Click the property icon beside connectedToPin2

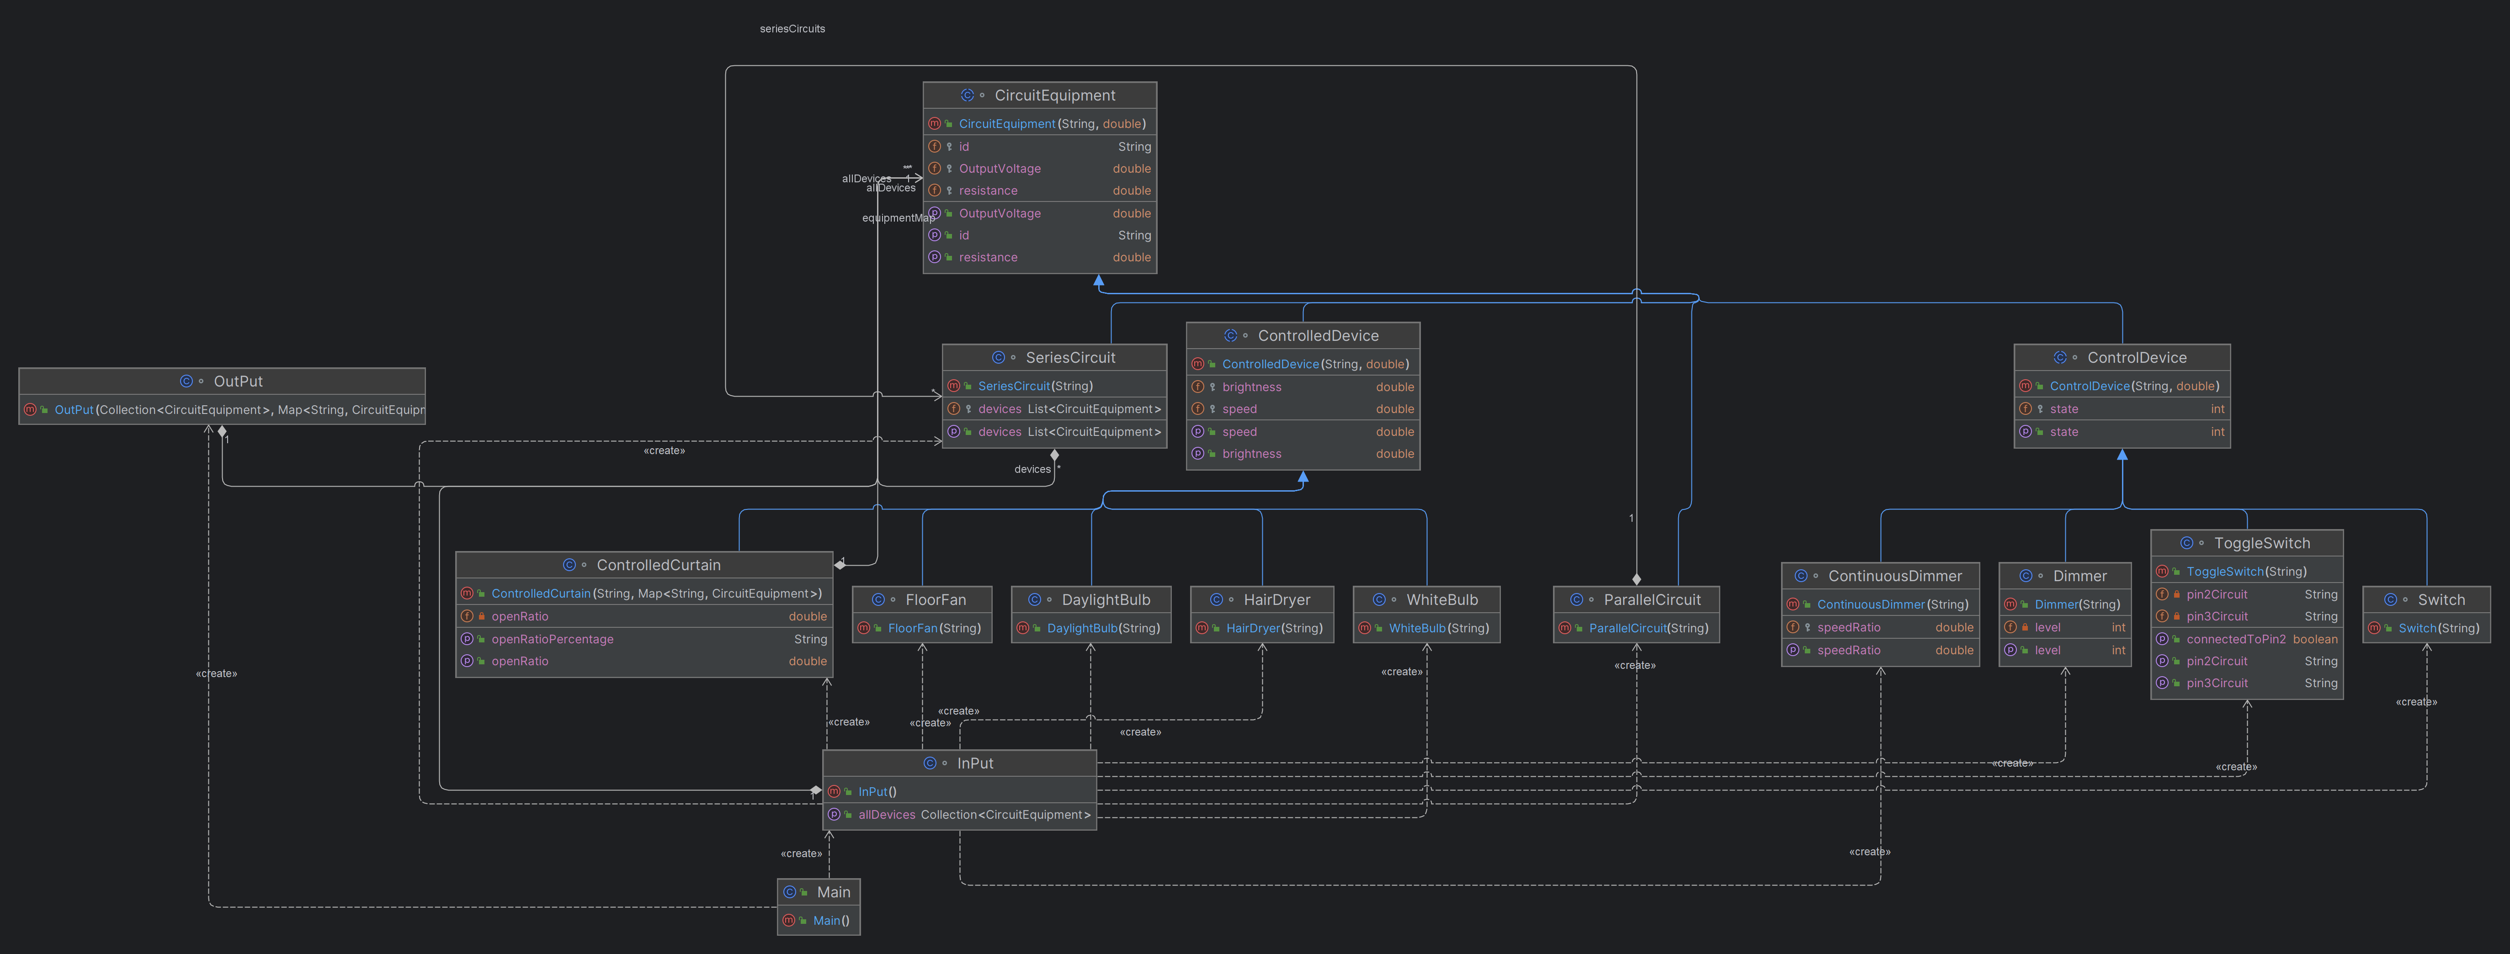pyautogui.click(x=2162, y=639)
